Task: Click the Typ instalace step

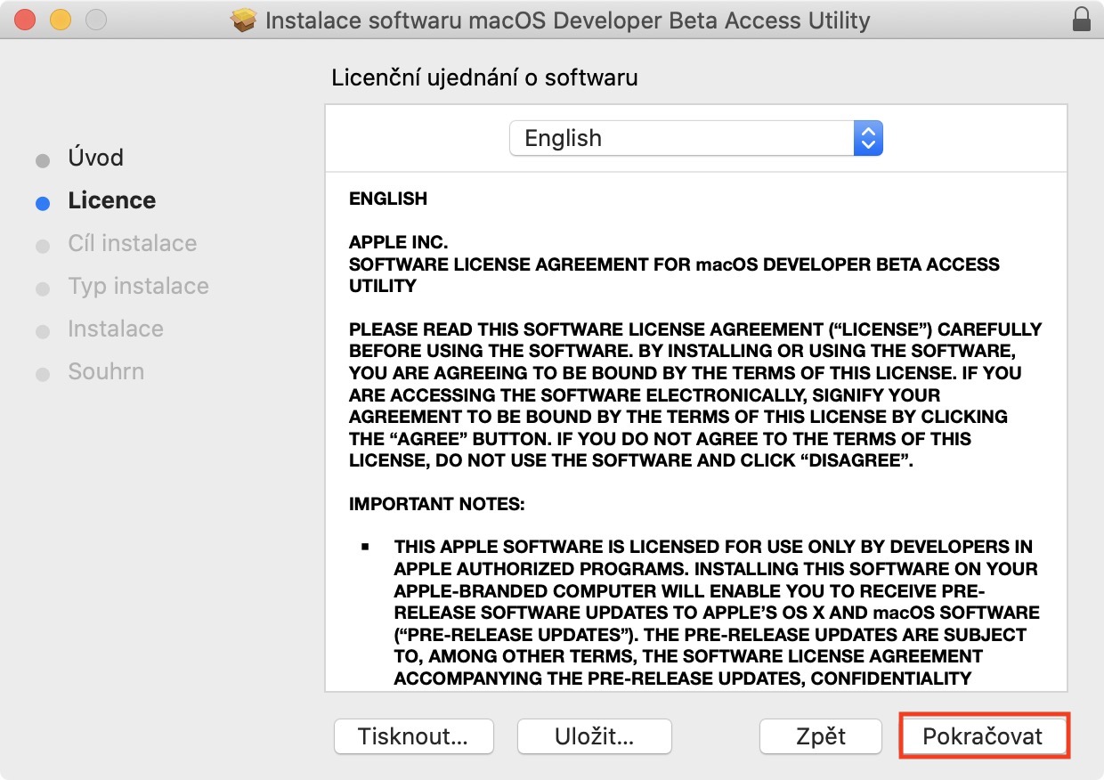Action: point(139,286)
